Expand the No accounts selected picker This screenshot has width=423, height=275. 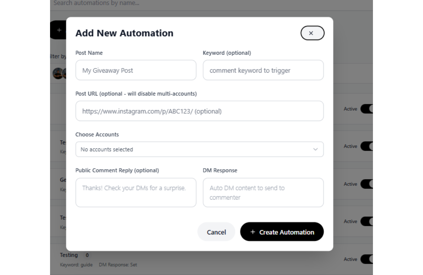click(x=199, y=149)
